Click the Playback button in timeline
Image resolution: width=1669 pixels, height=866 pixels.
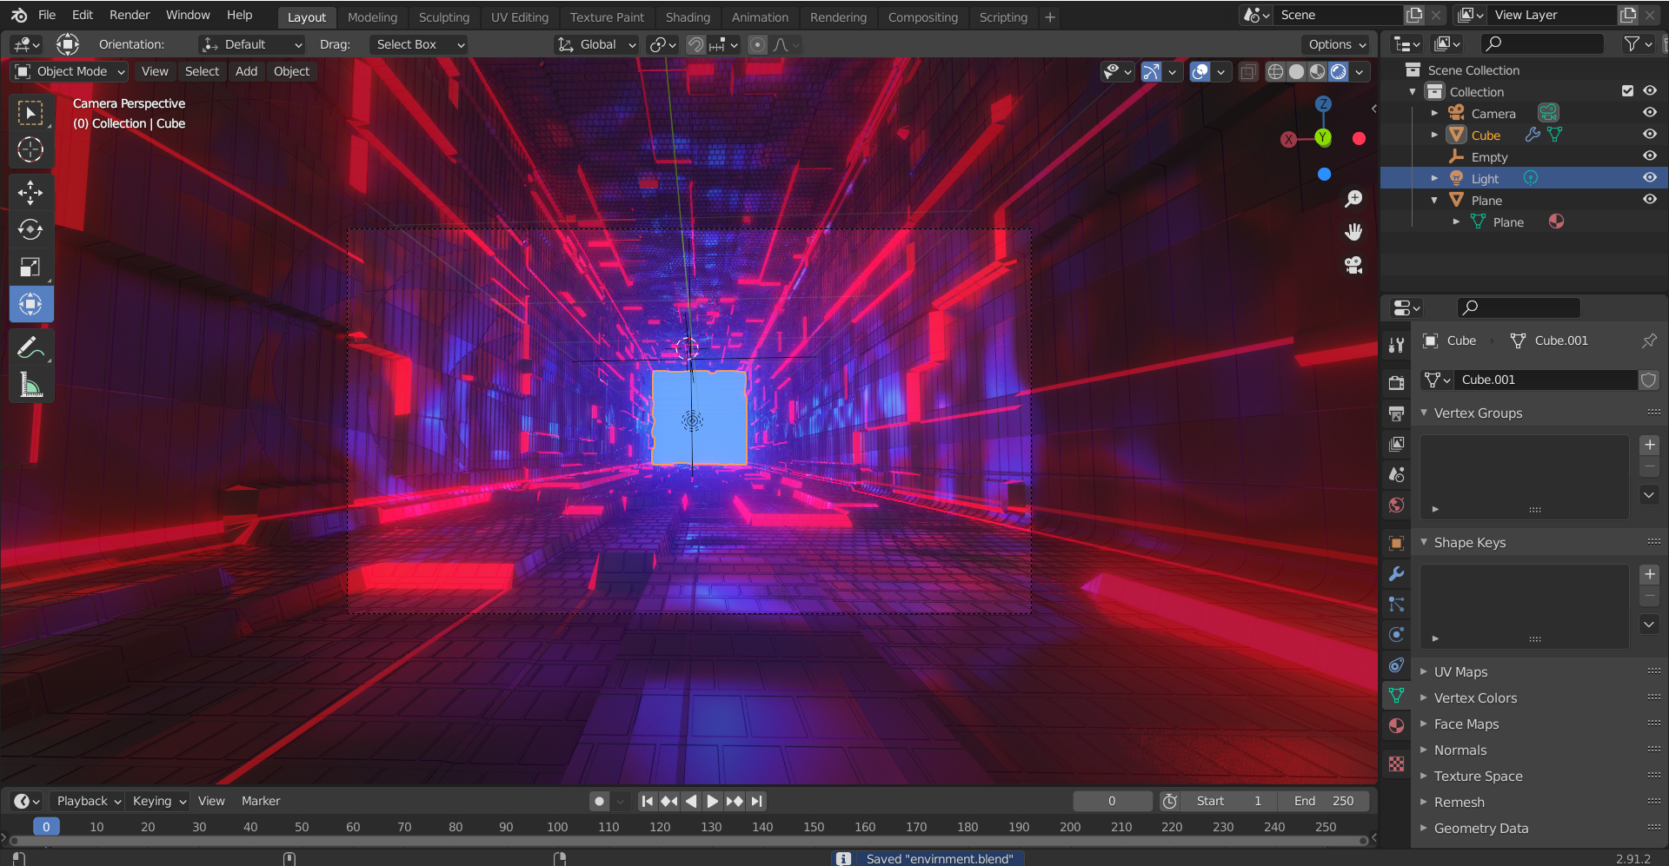(87, 801)
